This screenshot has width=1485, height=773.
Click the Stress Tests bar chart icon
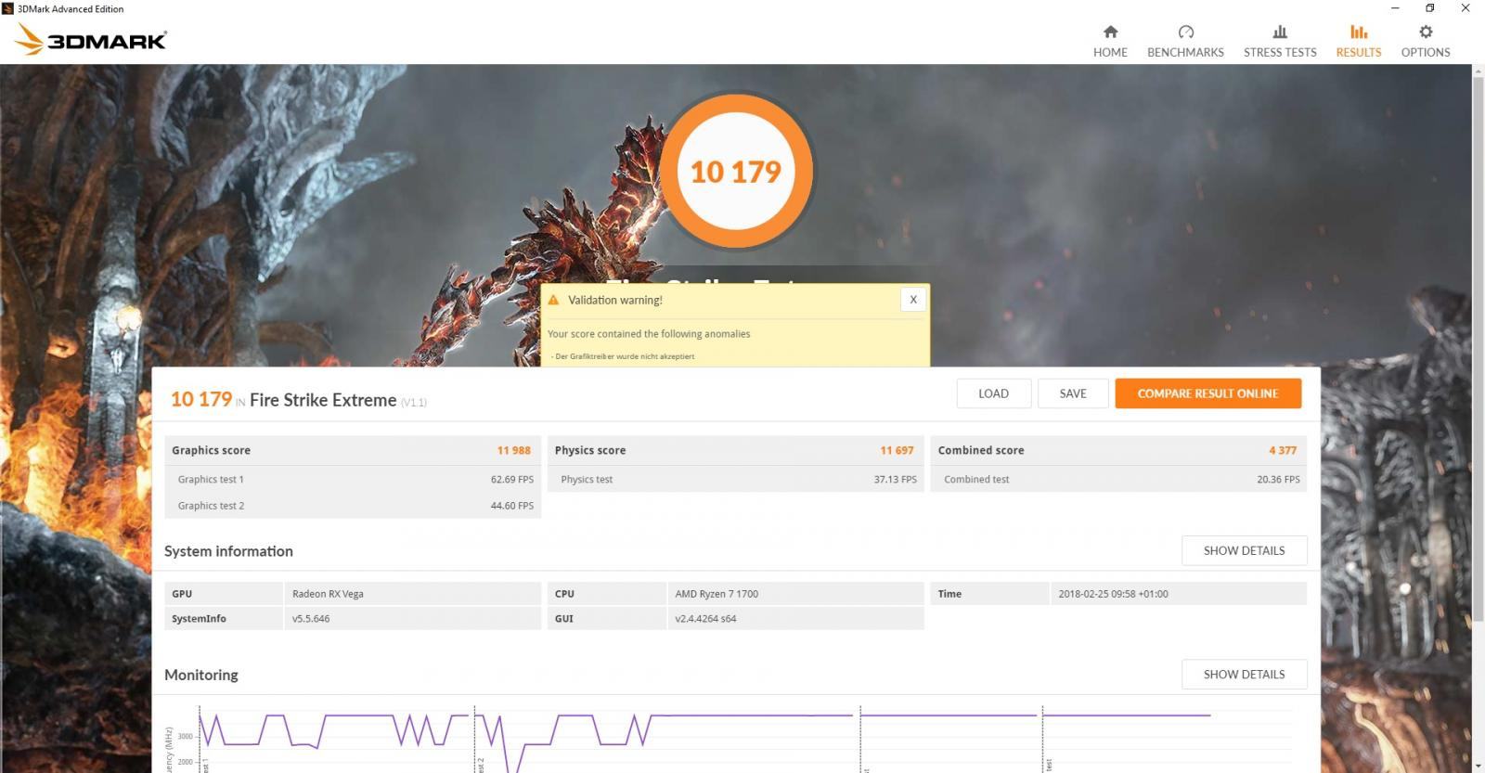pyautogui.click(x=1280, y=32)
